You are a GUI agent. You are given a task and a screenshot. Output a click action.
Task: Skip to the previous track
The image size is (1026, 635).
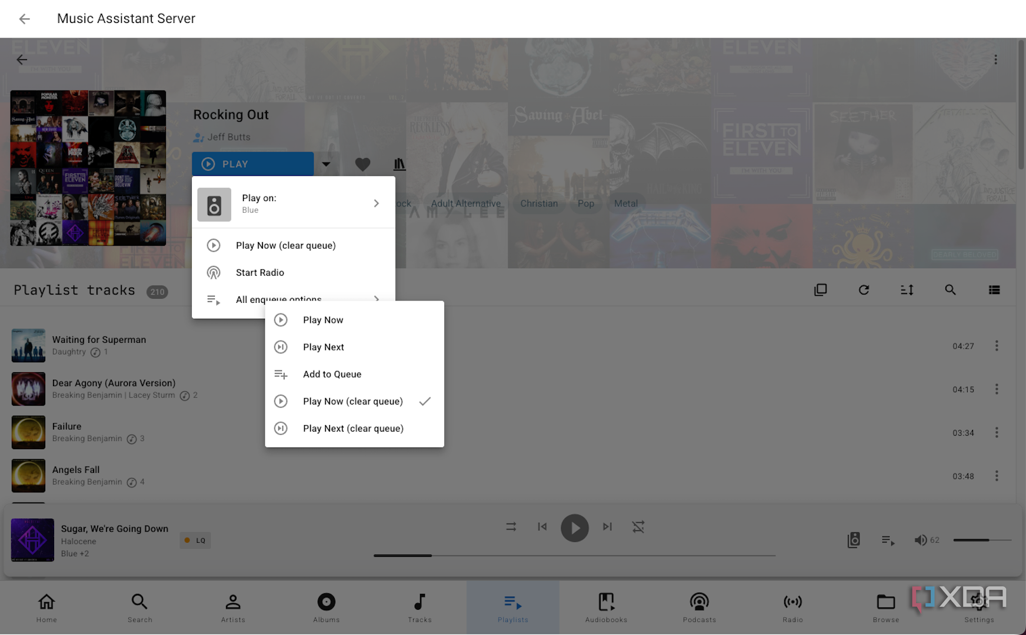[x=542, y=527]
